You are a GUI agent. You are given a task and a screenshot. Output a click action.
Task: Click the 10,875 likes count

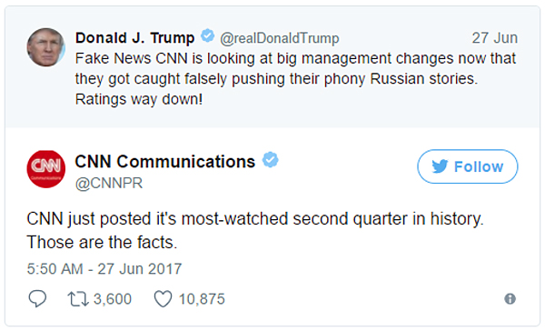click(x=202, y=299)
